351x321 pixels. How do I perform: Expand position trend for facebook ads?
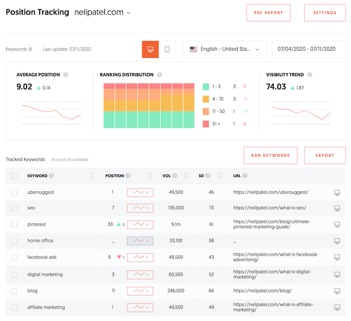[x=140, y=257]
